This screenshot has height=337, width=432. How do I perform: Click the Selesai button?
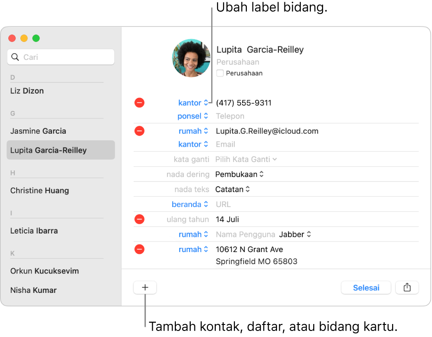(366, 287)
